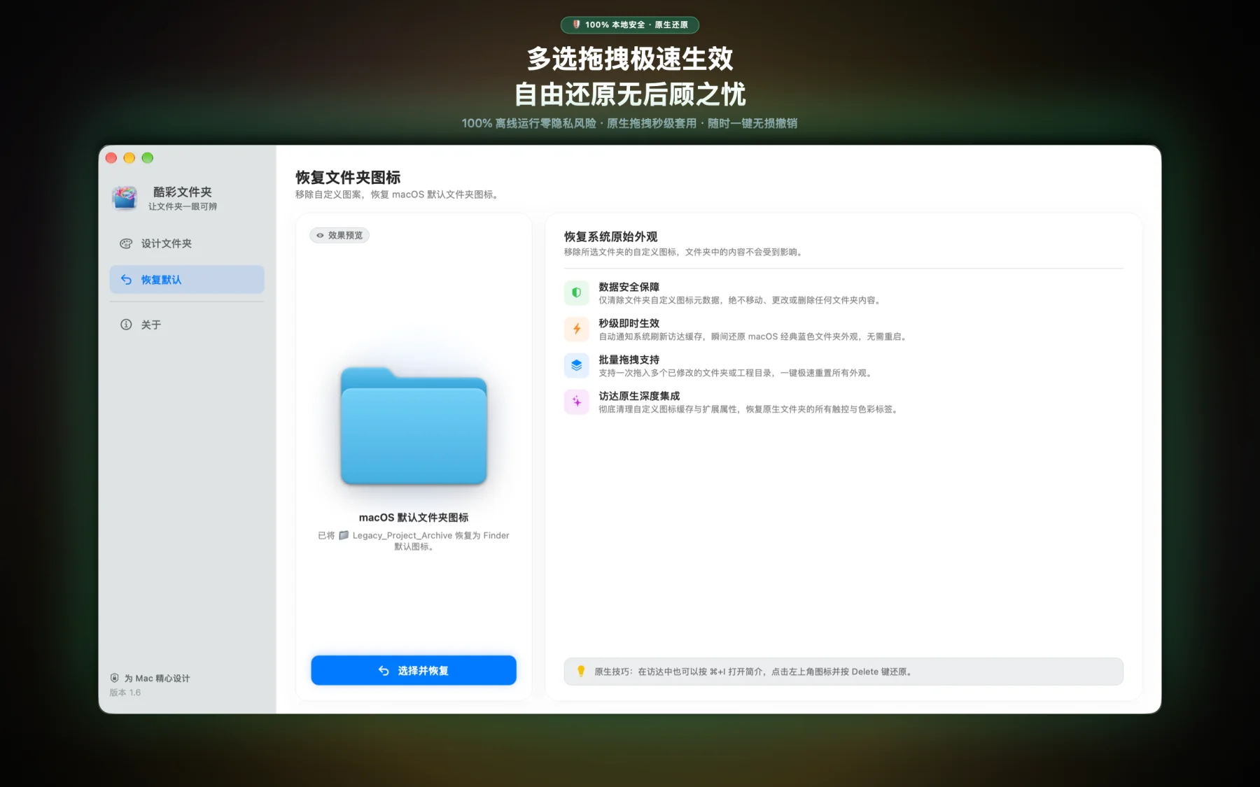The width and height of the screenshot is (1260, 787).
Task: Click the 秒级即时生效 feature title
Action: pos(629,323)
